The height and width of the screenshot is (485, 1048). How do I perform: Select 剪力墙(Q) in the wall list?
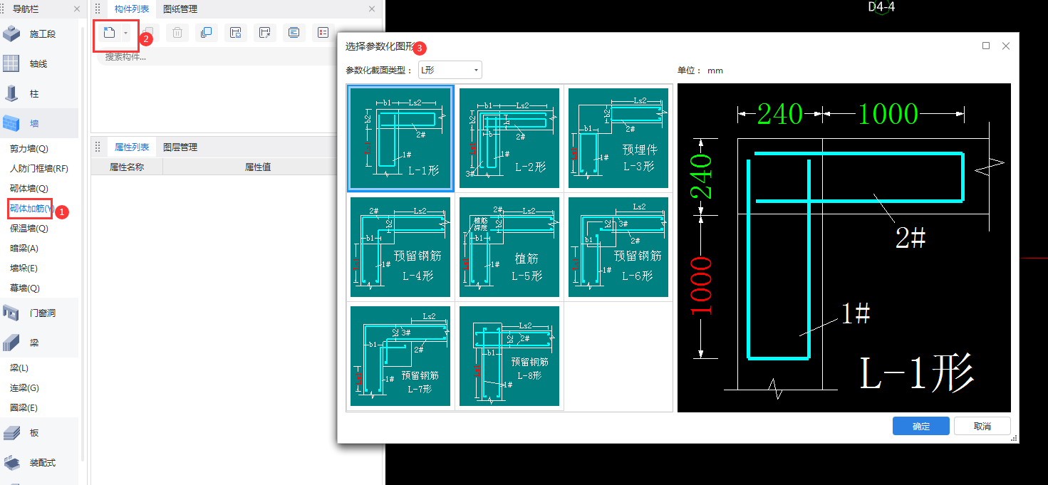pos(29,149)
